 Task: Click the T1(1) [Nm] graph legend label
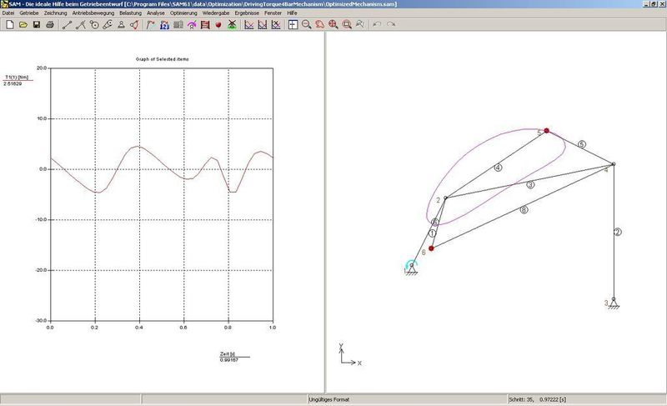[17, 78]
